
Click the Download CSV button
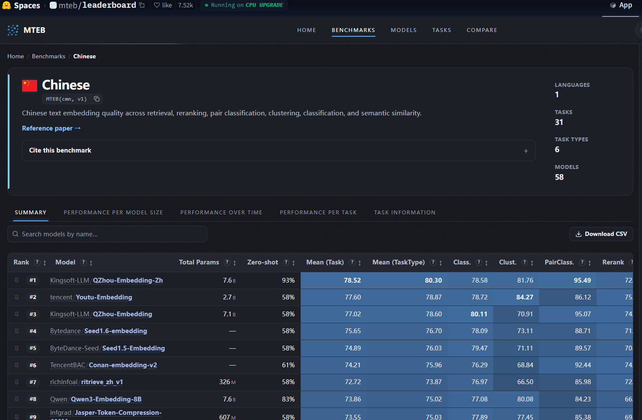pyautogui.click(x=601, y=234)
